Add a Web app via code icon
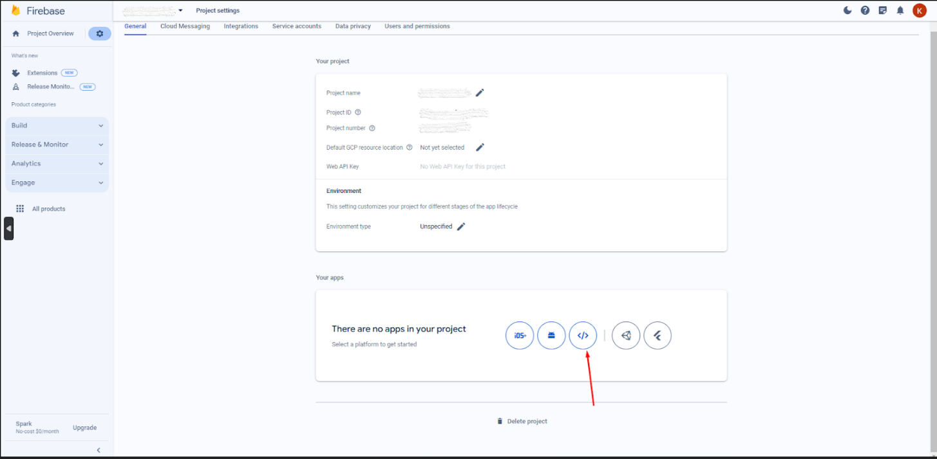 583,336
